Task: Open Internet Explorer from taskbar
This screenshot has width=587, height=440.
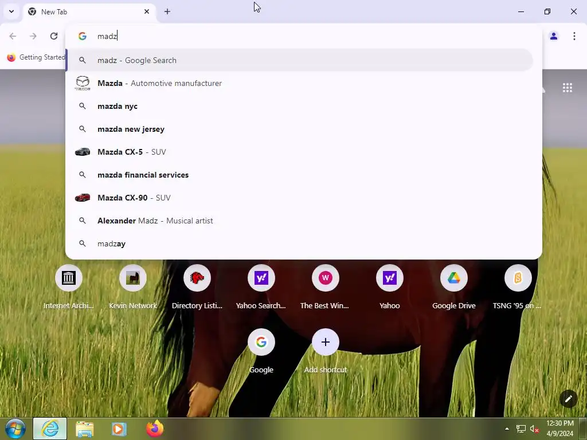Action: click(x=50, y=429)
